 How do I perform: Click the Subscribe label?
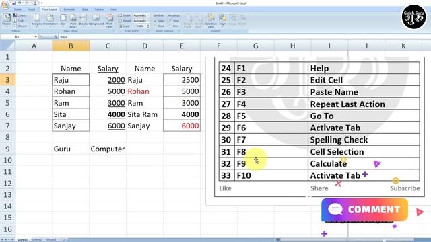(405, 188)
